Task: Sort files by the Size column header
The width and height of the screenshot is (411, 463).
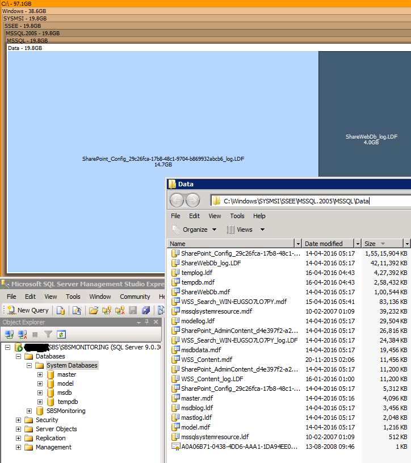Action: [383, 244]
